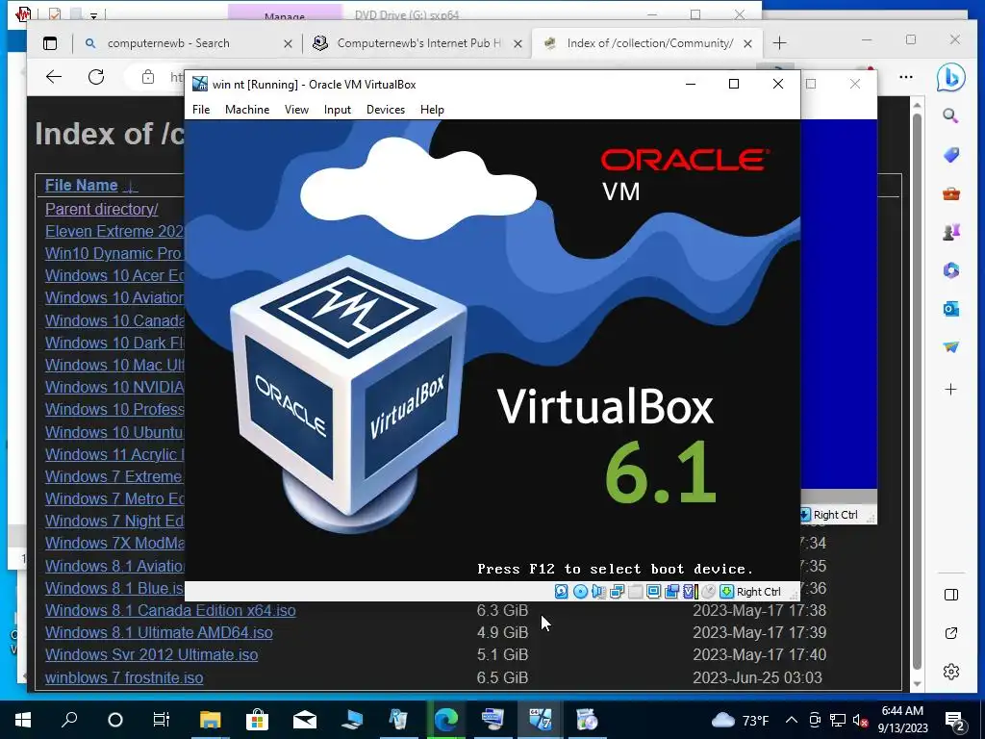
Task: Open Windows 8.1 Canada Edition x64.iso link
Action: click(170, 610)
